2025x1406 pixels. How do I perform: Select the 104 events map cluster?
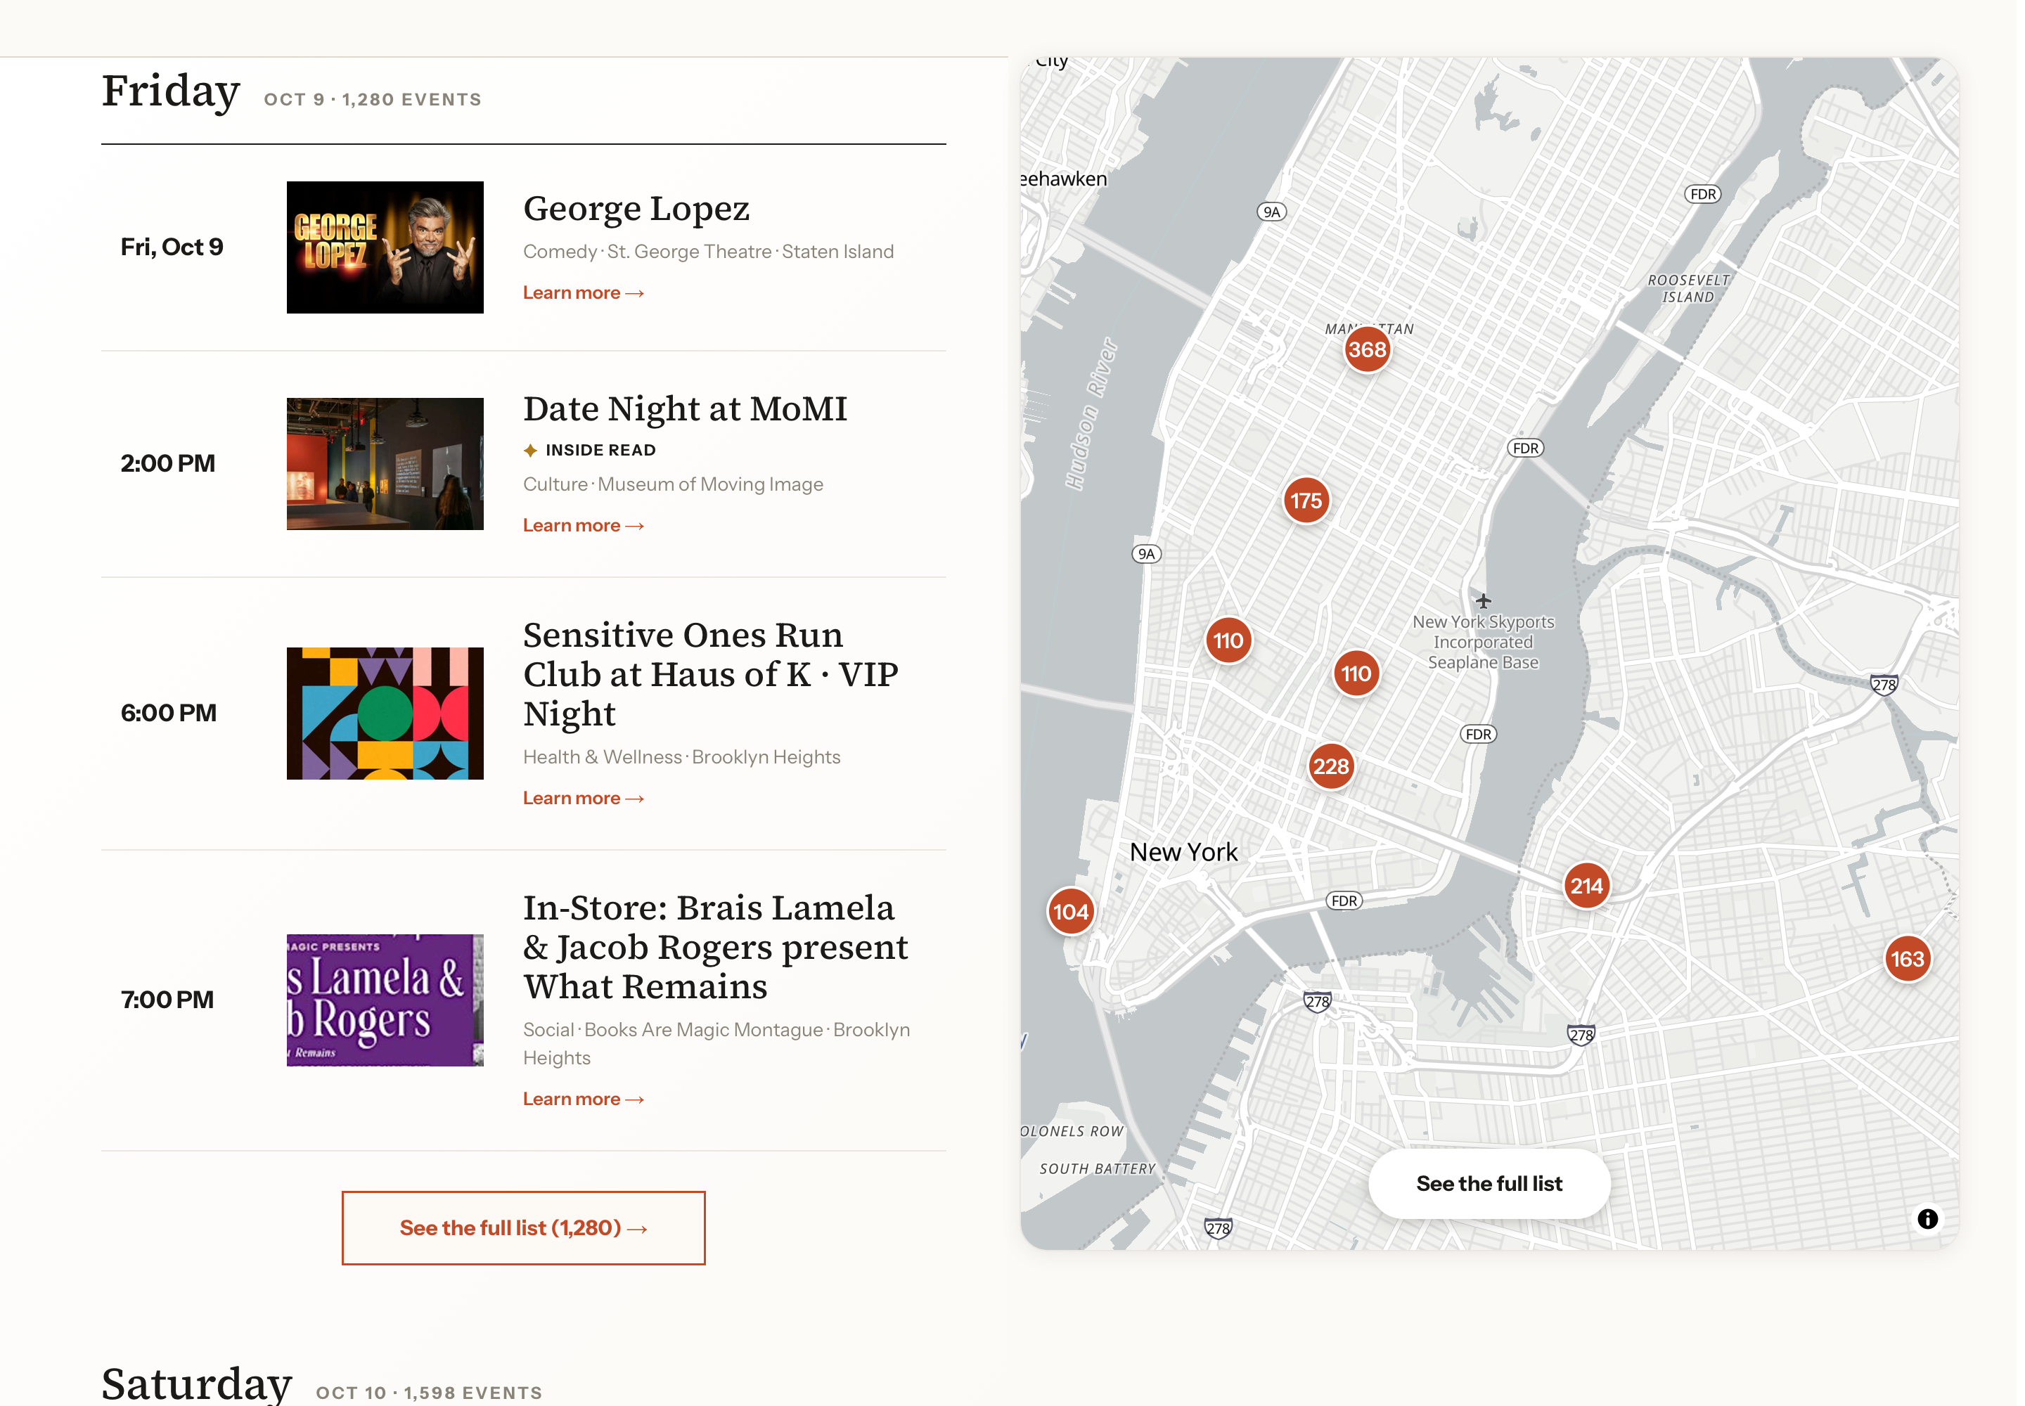pos(1069,912)
